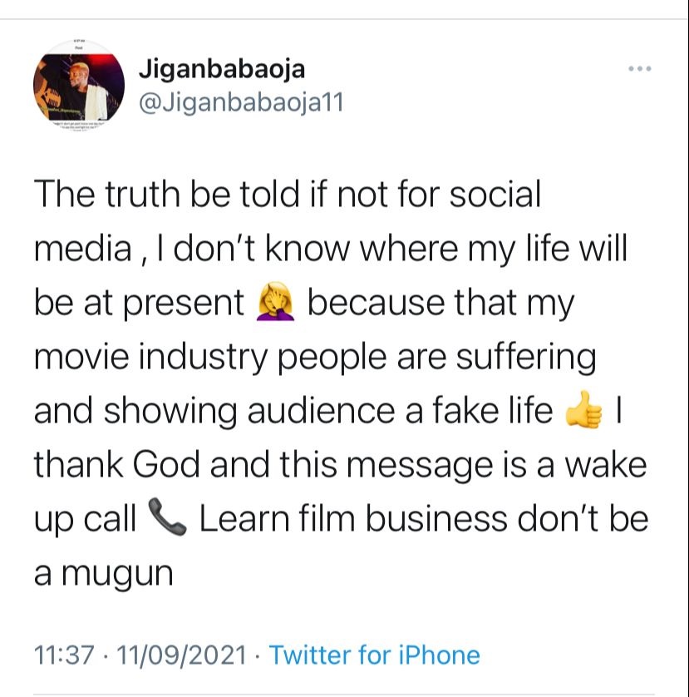The width and height of the screenshot is (689, 697).
Task: Open the Twitter for iPhone source link
Action: (x=375, y=655)
